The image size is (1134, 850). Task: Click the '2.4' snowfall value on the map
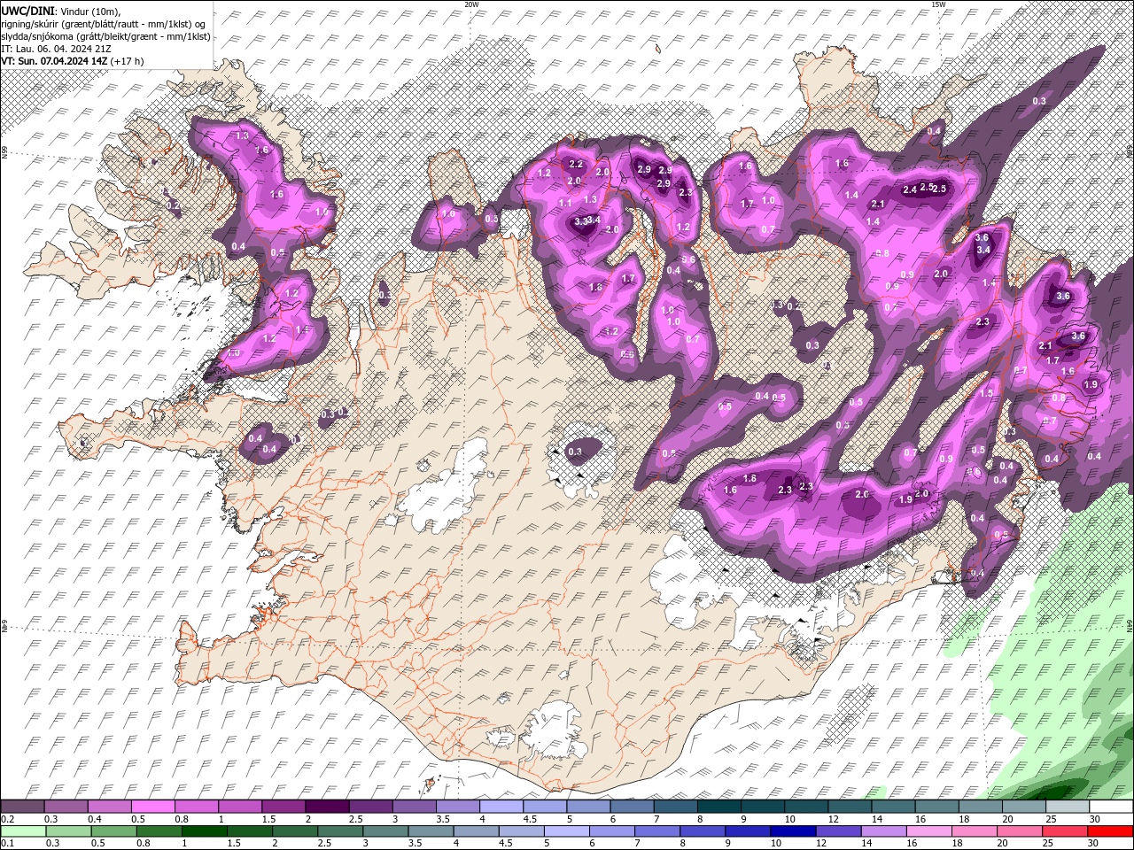(x=910, y=189)
